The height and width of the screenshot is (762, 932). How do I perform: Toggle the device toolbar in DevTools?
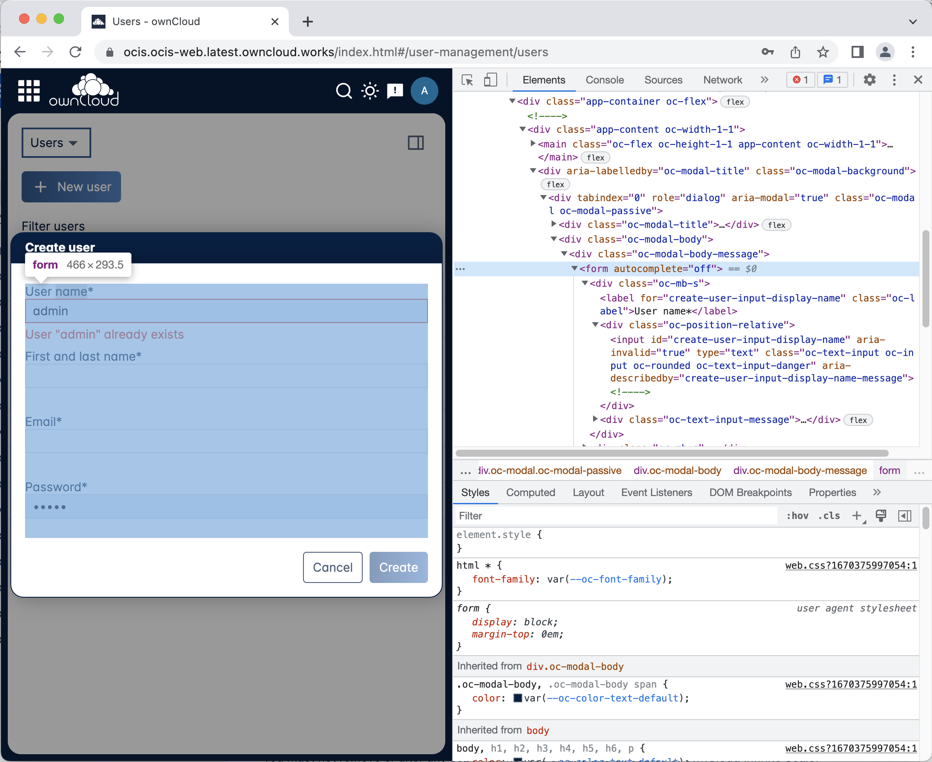coord(491,80)
